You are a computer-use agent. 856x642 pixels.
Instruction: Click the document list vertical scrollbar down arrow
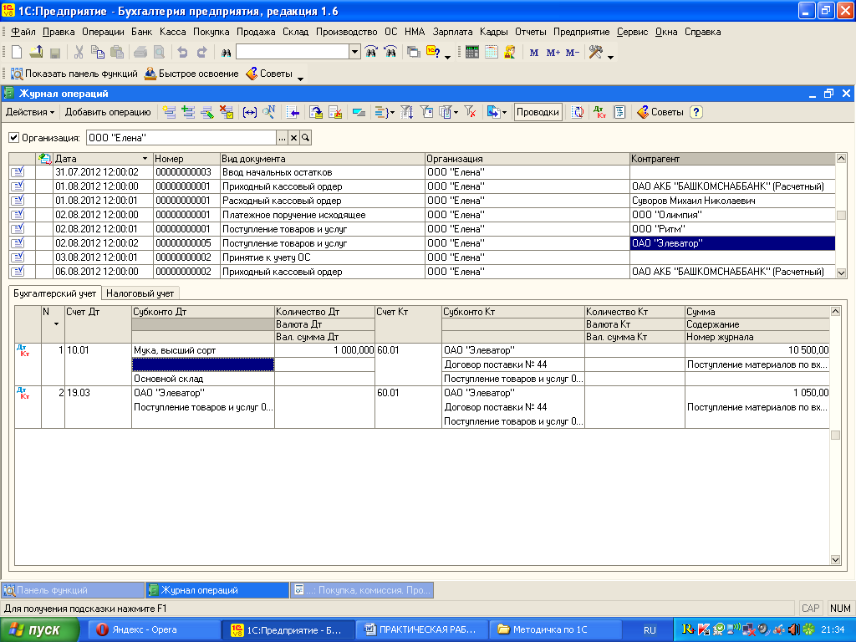pyautogui.click(x=841, y=273)
